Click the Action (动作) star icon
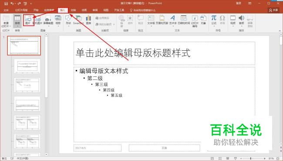The image size is (283, 161). pyautogui.click(x=130, y=20)
